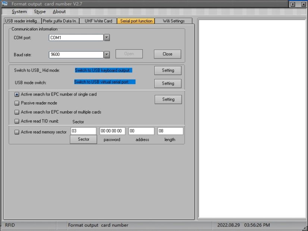This screenshot has height=231, width=308.
Task: Enable Active read TID number option
Action: [16, 121]
